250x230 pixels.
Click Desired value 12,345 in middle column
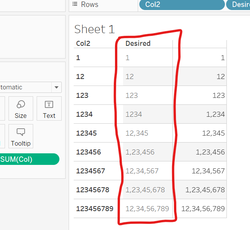137,133
